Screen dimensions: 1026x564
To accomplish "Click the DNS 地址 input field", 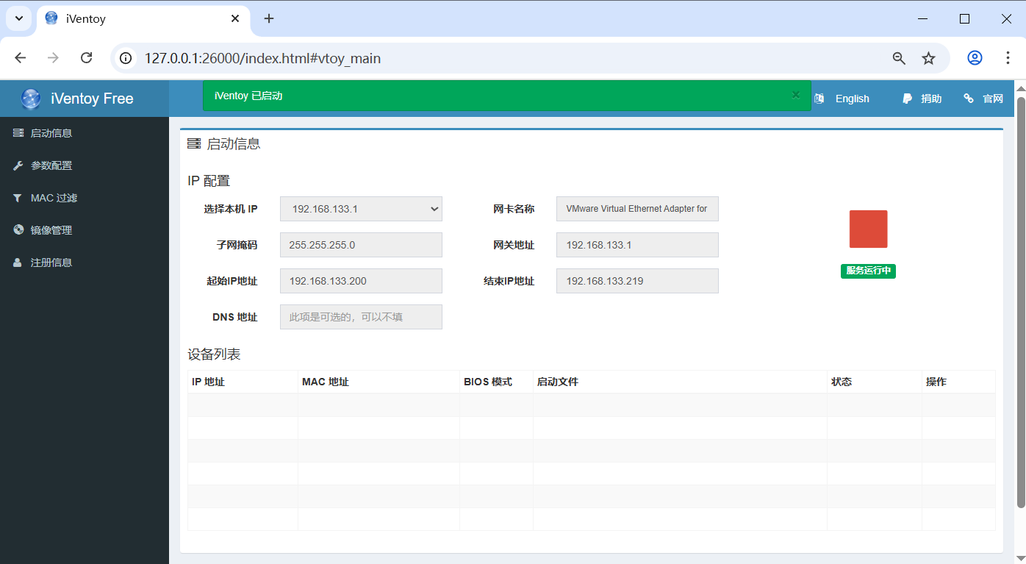I will point(361,317).
